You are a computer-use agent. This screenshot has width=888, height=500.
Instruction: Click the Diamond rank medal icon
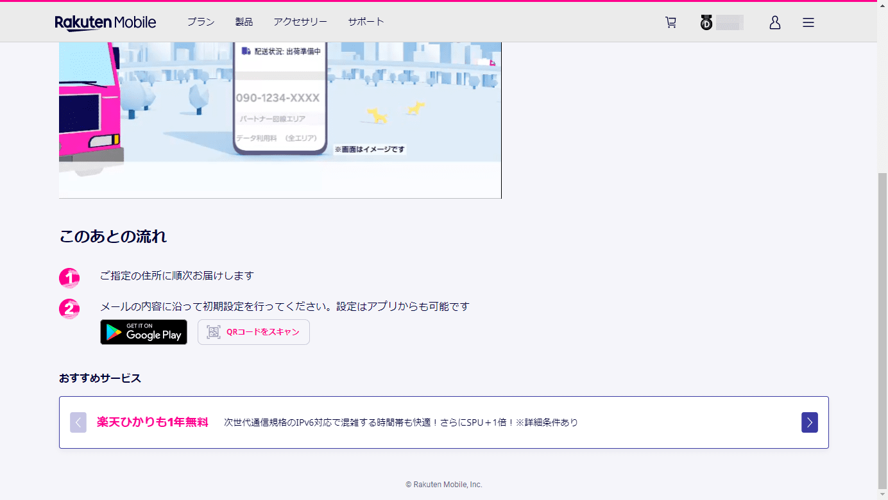click(x=706, y=23)
